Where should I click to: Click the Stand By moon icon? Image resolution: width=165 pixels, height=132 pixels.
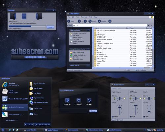[x=67, y=100]
